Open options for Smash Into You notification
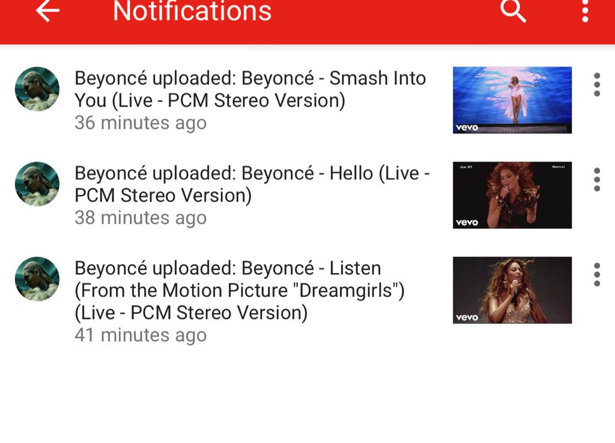Image resolution: width=615 pixels, height=443 pixels. pos(596,84)
